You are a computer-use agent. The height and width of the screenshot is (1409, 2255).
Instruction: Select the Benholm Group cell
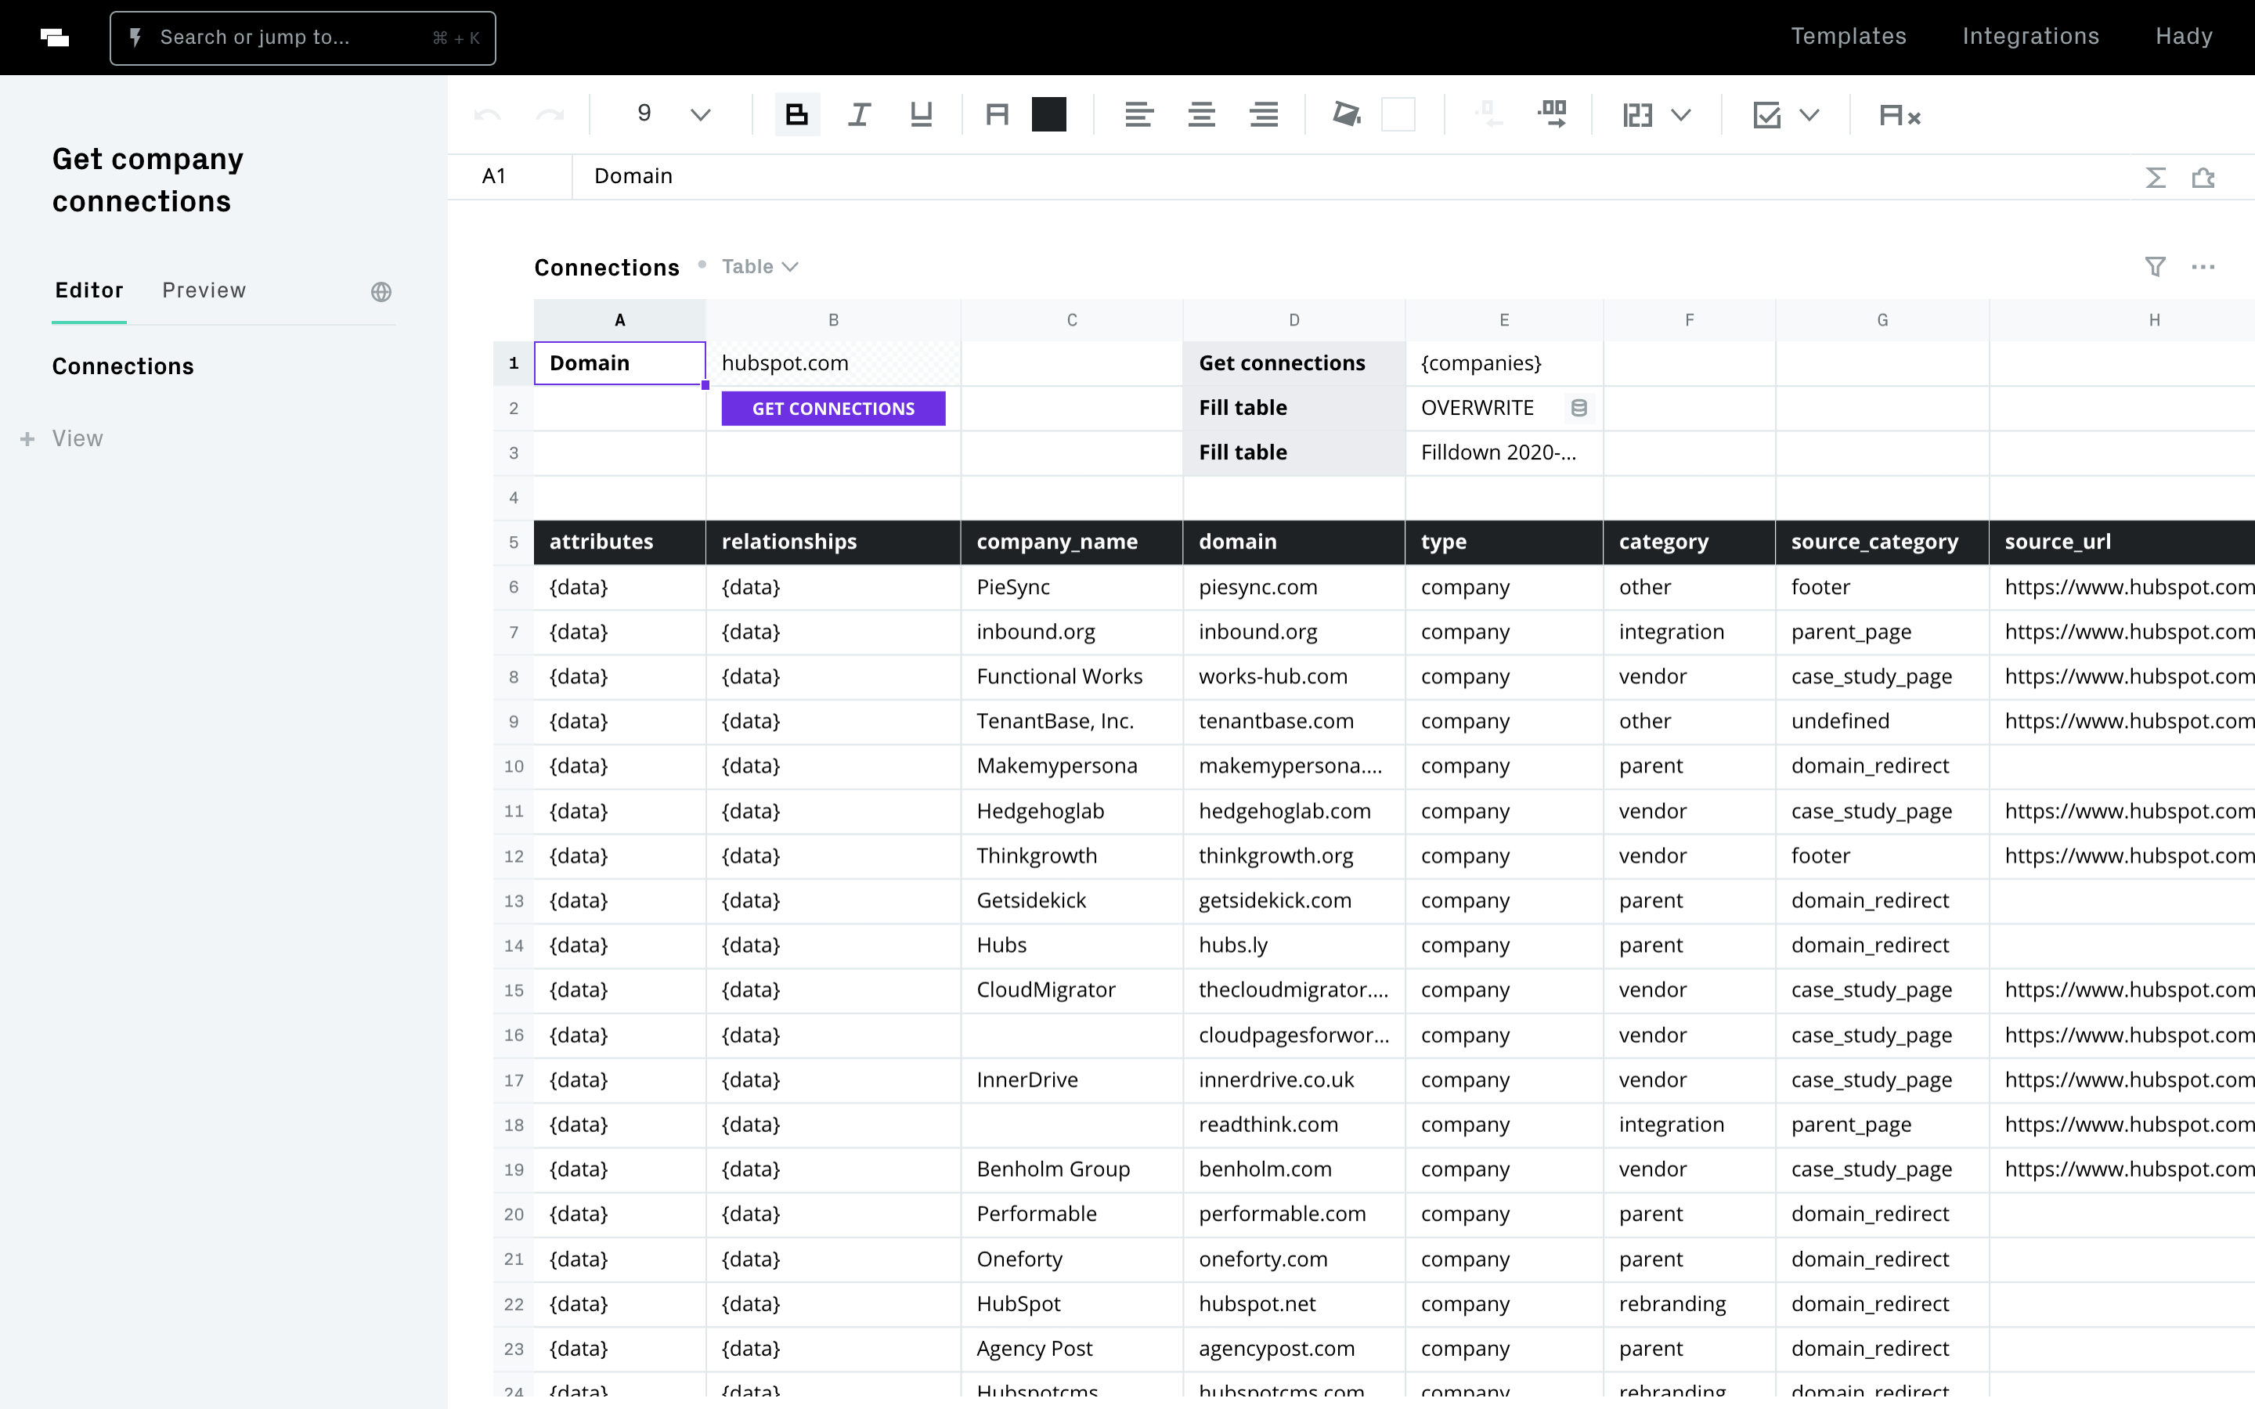[x=1072, y=1169]
